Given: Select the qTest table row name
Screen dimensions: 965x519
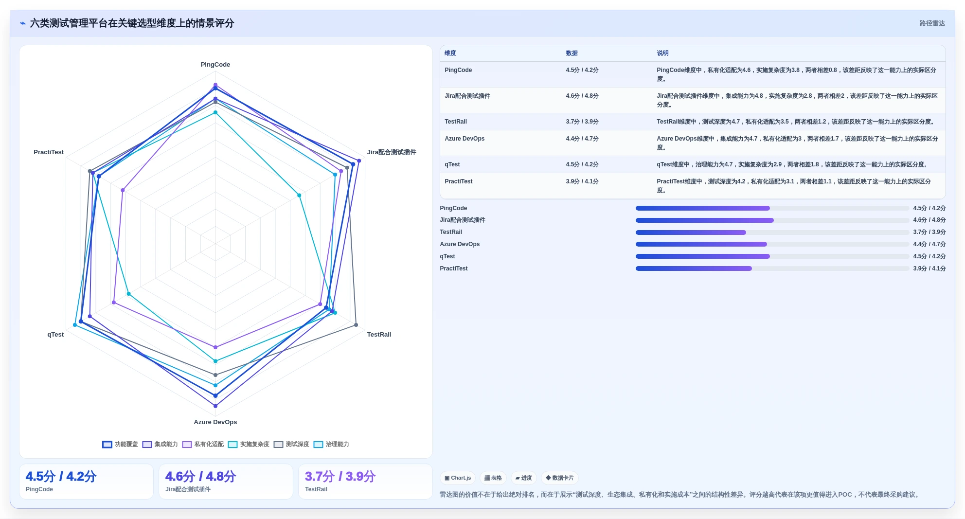Looking at the screenshot, I should click(452, 164).
